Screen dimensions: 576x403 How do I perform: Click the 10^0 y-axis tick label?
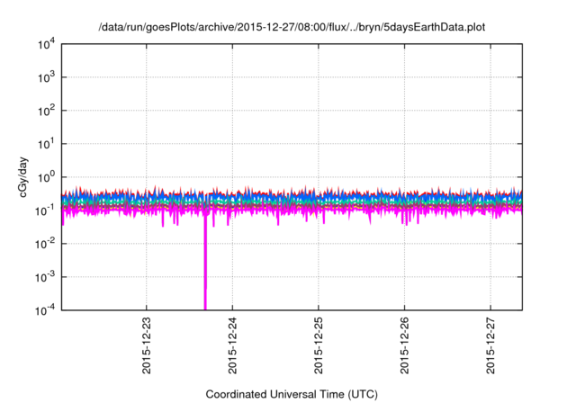[x=46, y=177]
